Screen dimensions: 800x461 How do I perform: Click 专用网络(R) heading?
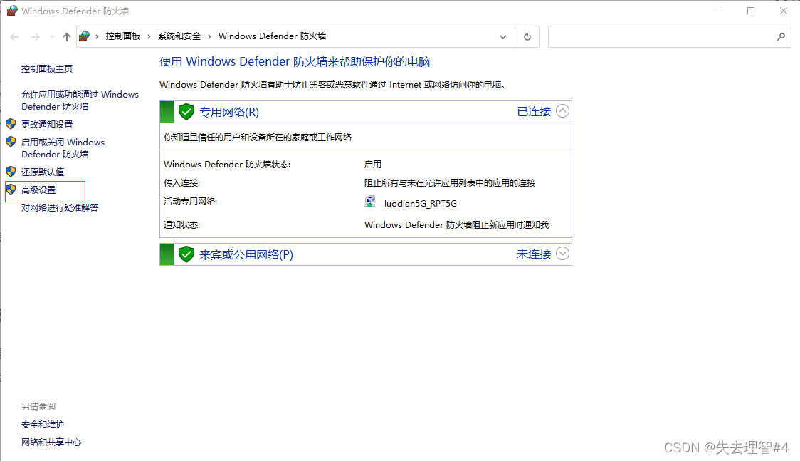click(x=229, y=113)
